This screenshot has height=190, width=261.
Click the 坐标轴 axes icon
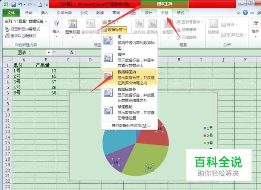tap(139, 23)
